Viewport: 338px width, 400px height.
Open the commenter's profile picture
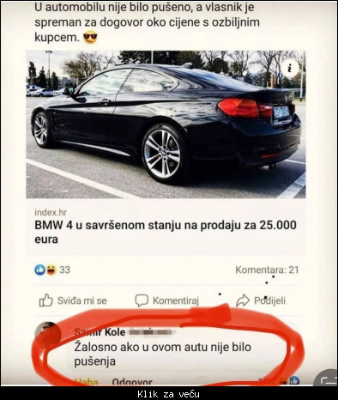[48, 334]
